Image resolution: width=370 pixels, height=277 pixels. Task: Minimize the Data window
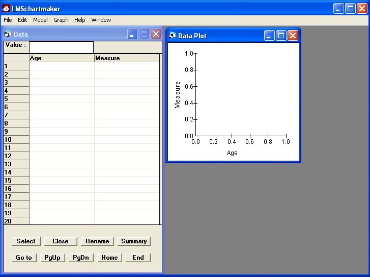132,34
